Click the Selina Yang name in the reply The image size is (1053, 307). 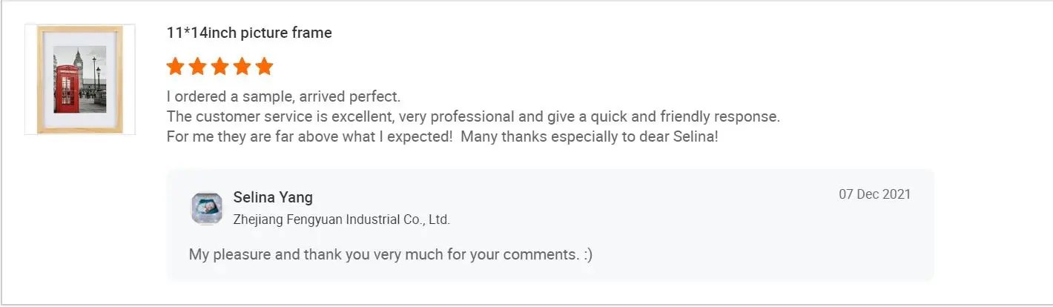pos(273,197)
